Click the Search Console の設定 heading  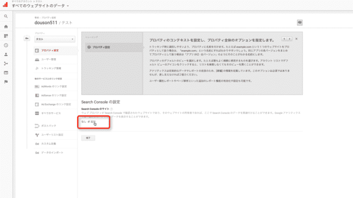tap(101, 102)
